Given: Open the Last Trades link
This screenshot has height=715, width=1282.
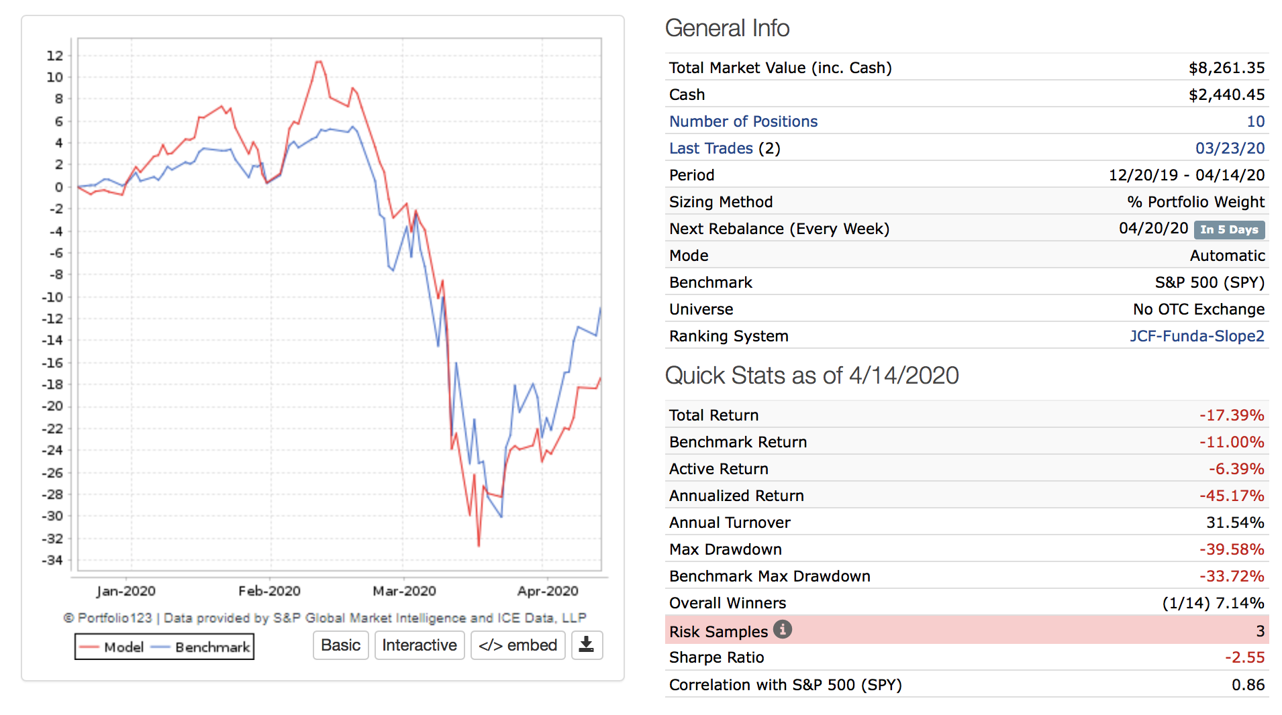Looking at the screenshot, I should tap(711, 148).
